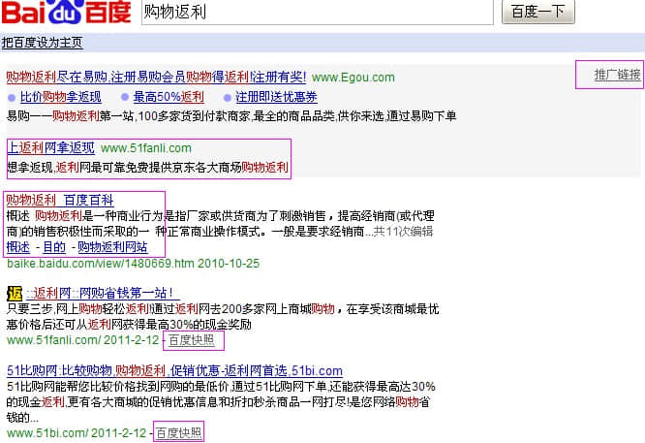
Task: Click the Baidu logo
Action: [x=66, y=13]
